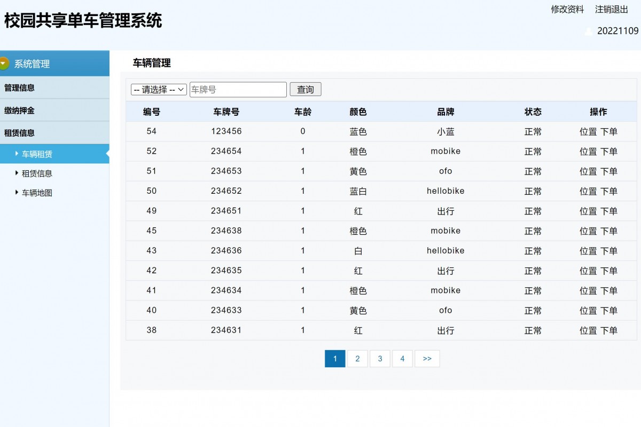
Task: Click the orange arrow icon beside 系统管理
Action: point(4,64)
